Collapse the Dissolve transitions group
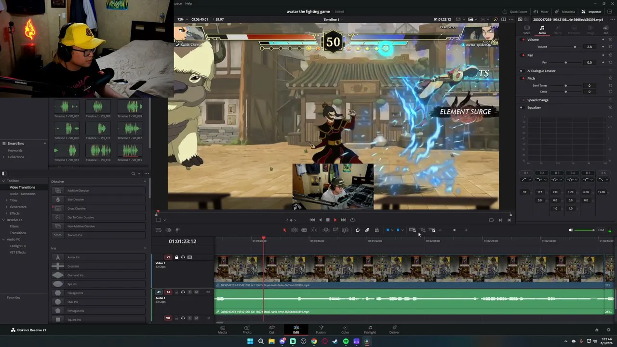Screen dimensions: 617x347 [145, 181]
